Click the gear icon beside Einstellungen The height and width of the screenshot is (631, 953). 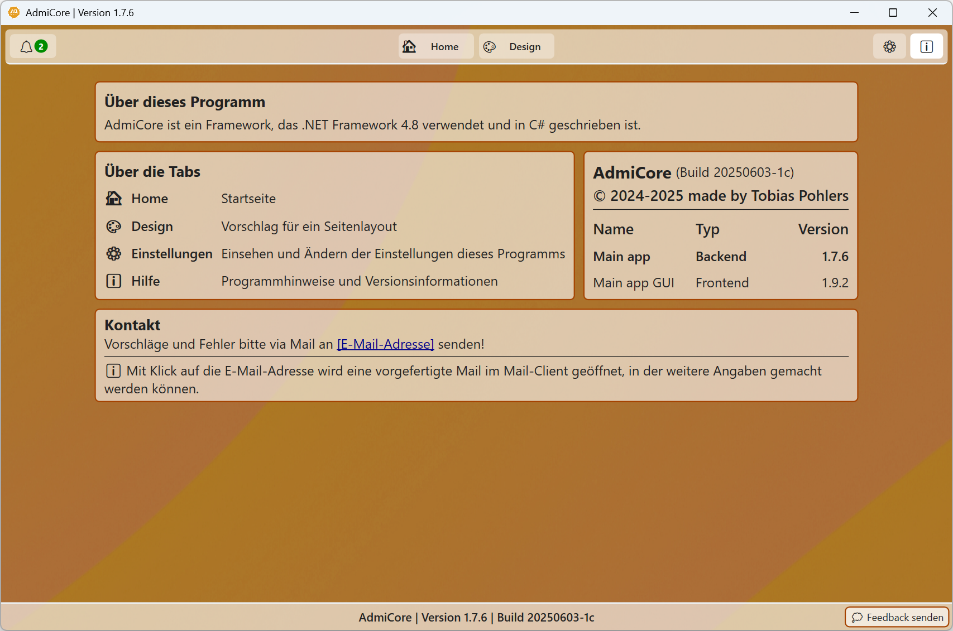pos(114,254)
